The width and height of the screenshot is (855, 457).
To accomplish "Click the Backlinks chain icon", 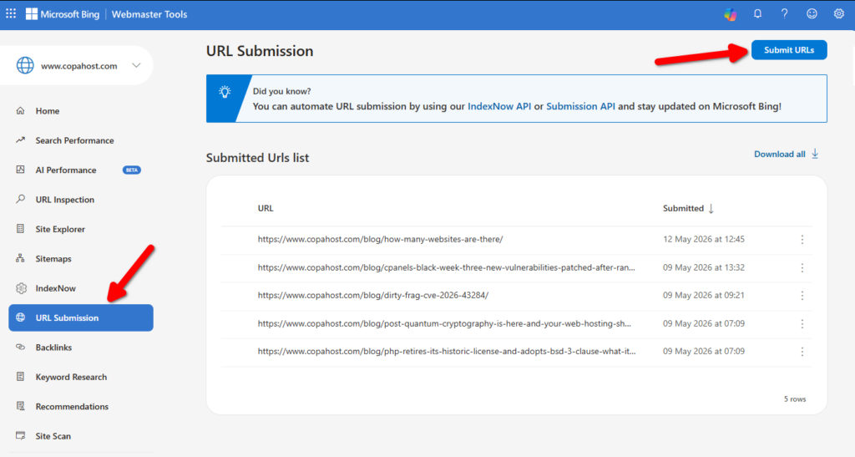I will tap(20, 347).
